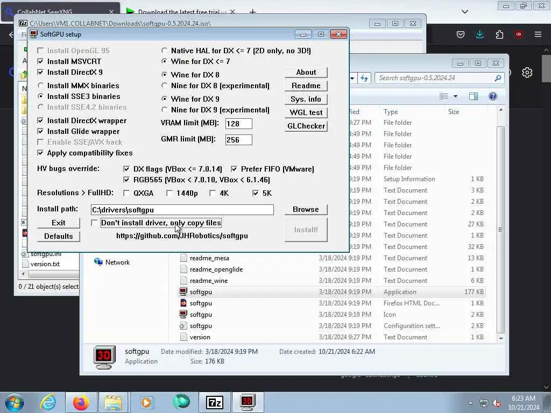Screen dimensions: 551x413
Task: Click the Pocket save icon in Firefox
Action: (x=461, y=34)
